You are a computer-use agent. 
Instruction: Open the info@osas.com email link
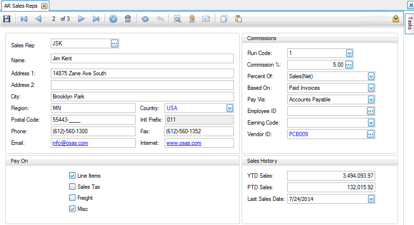point(70,143)
